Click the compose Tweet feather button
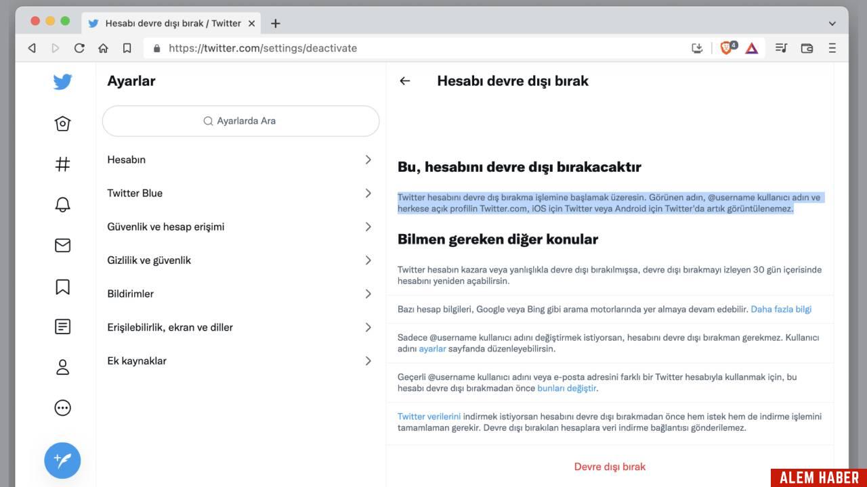This screenshot has height=487, width=867. click(x=62, y=461)
